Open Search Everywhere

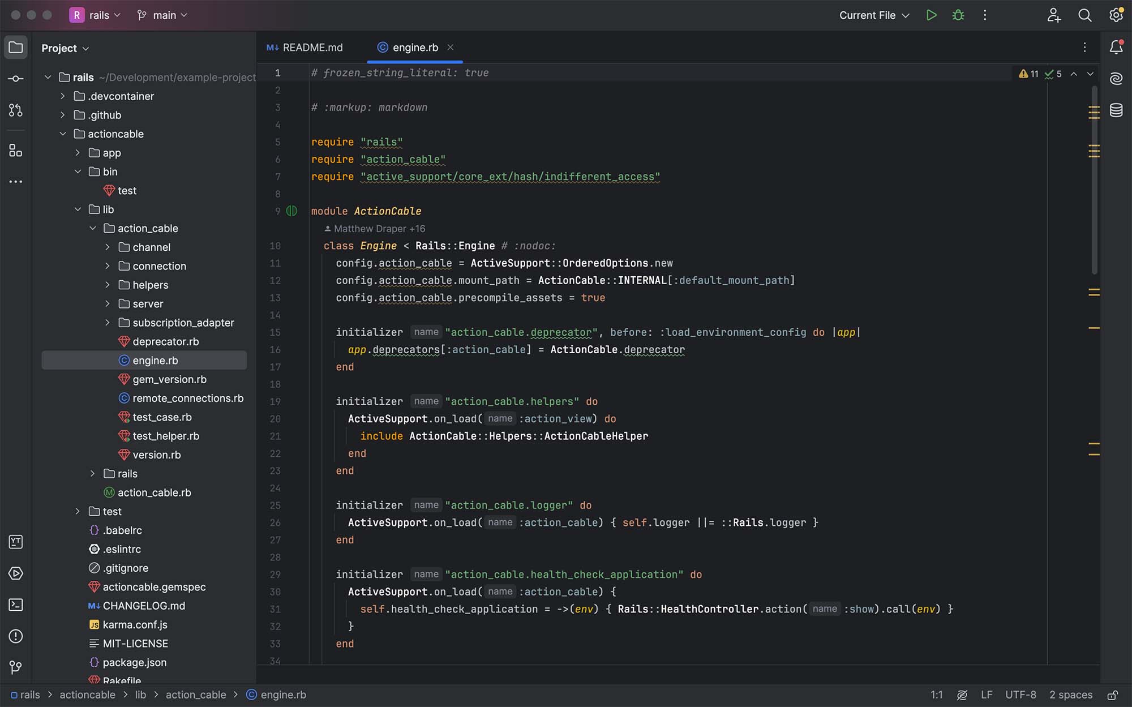click(1084, 15)
